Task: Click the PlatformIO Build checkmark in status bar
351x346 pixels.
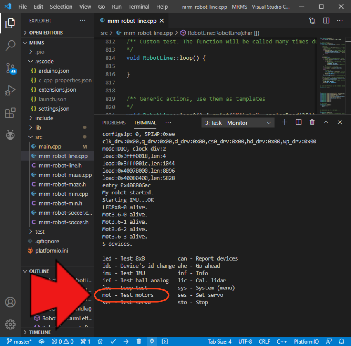Action: tap(113, 341)
